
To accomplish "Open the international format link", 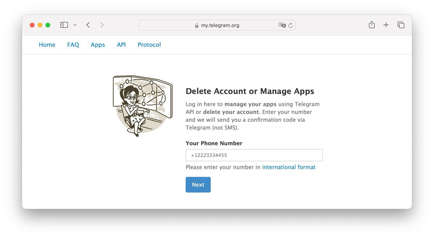I will 289,167.
